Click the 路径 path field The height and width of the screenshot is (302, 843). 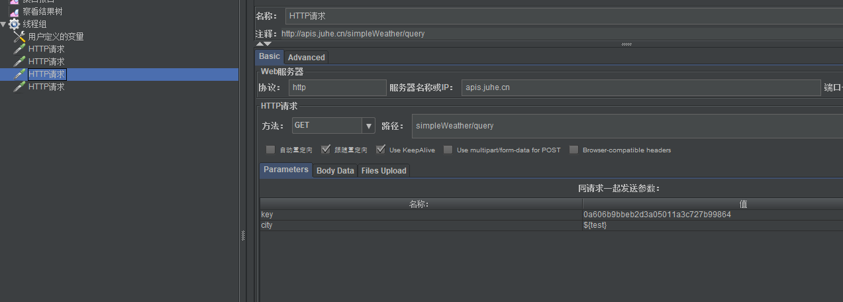(x=627, y=126)
